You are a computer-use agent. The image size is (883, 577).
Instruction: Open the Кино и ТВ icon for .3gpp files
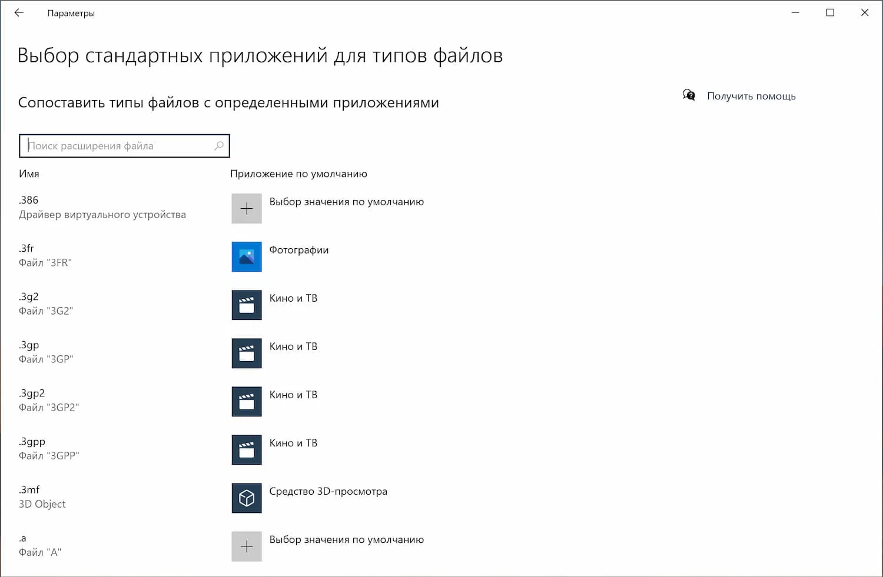246,450
